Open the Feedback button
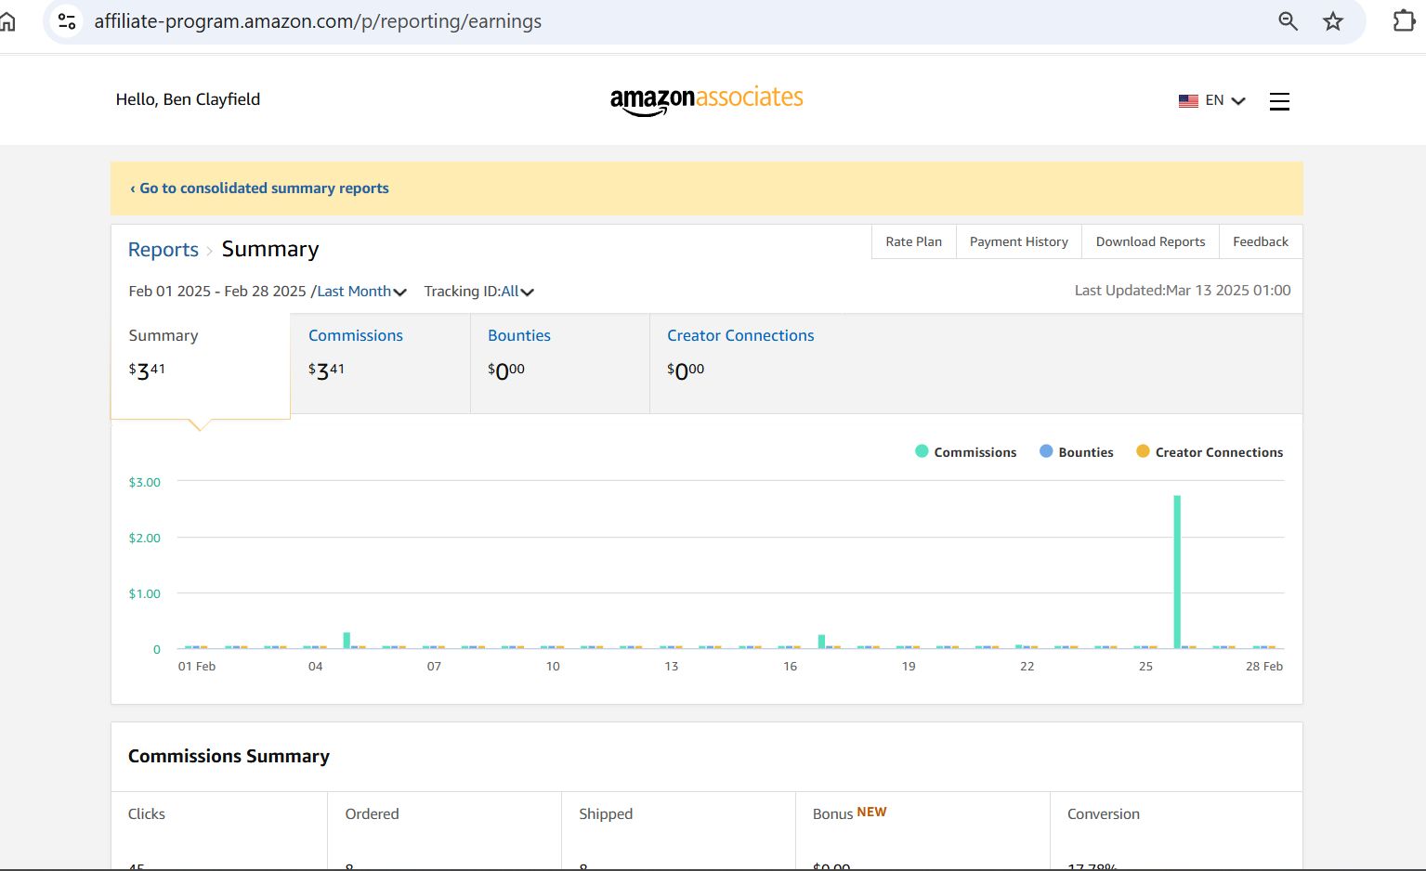 [1261, 241]
